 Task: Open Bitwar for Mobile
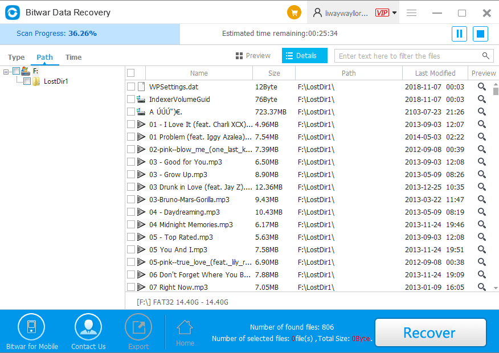[31, 333]
